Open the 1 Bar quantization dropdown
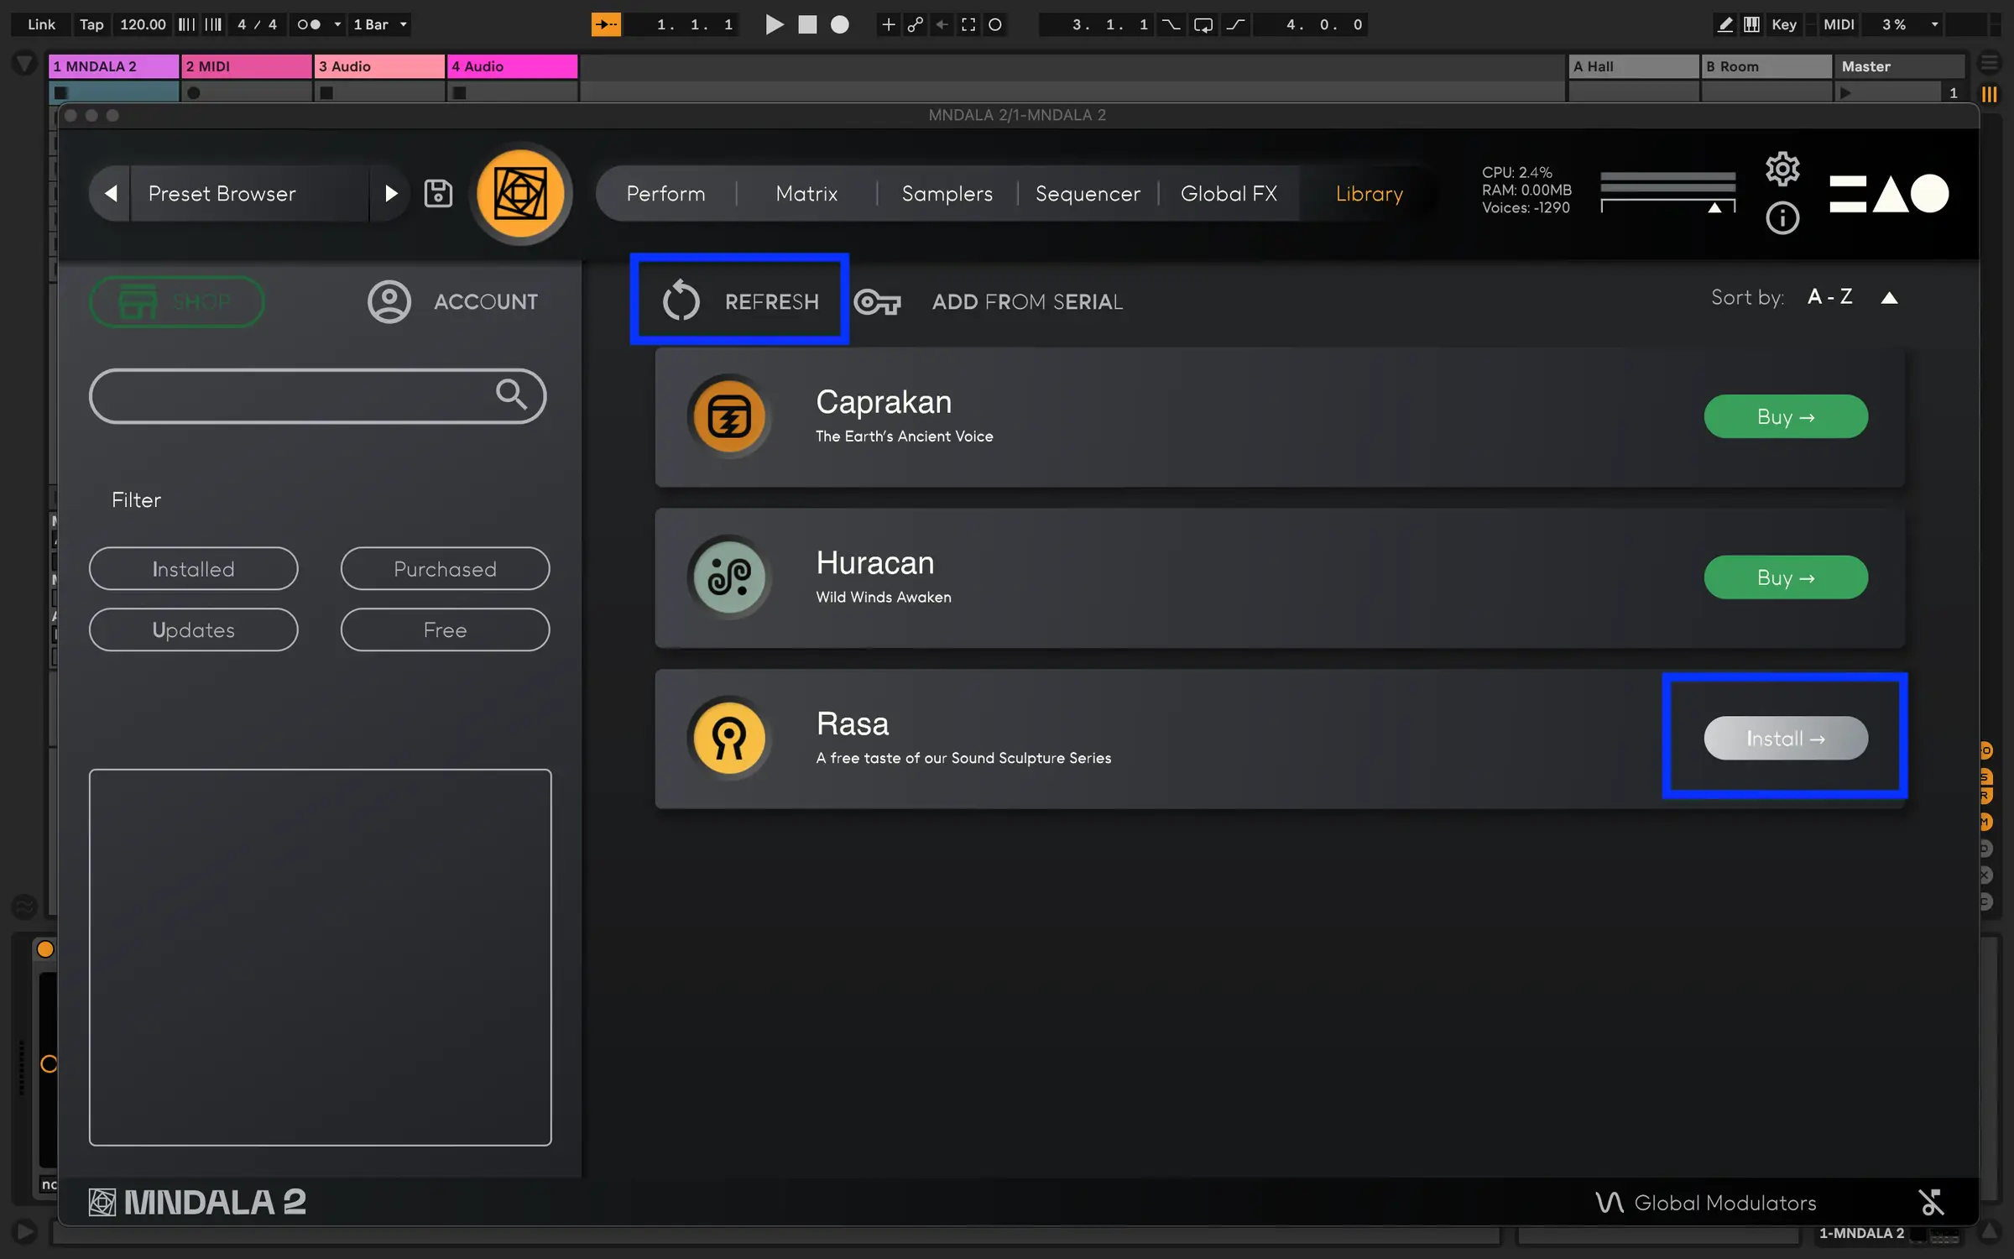Image resolution: width=2014 pixels, height=1259 pixels. click(x=380, y=24)
